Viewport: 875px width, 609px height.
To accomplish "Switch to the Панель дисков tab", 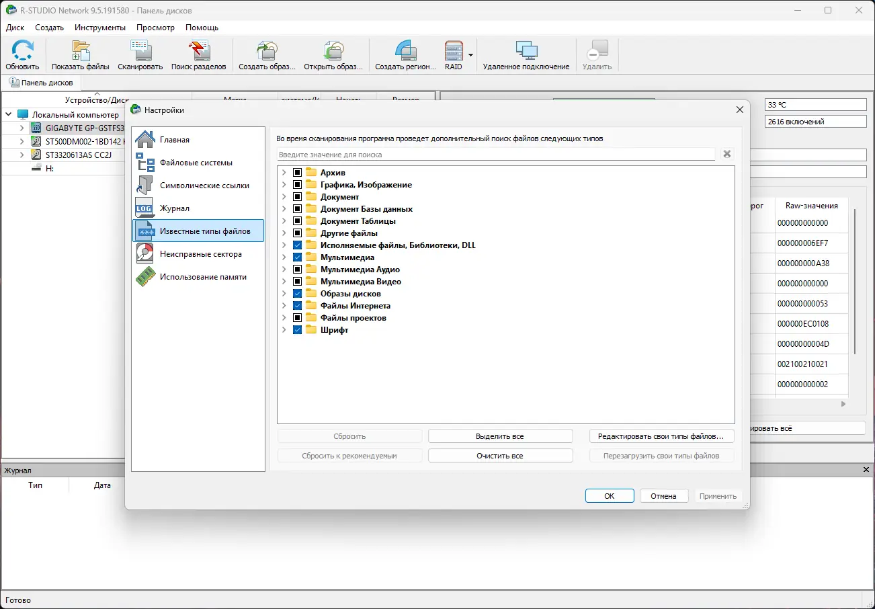I will tap(42, 82).
